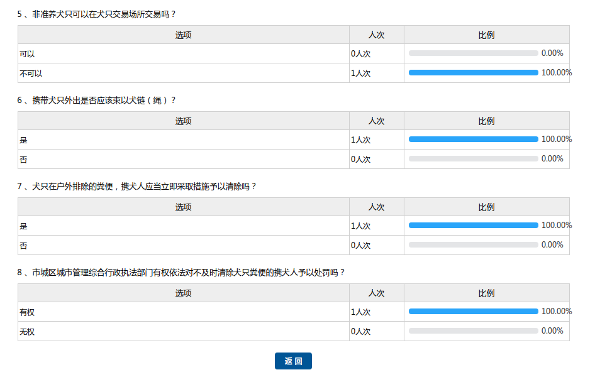
Task: Click question 5 title about 犬只交易场所
Action: tap(104, 14)
